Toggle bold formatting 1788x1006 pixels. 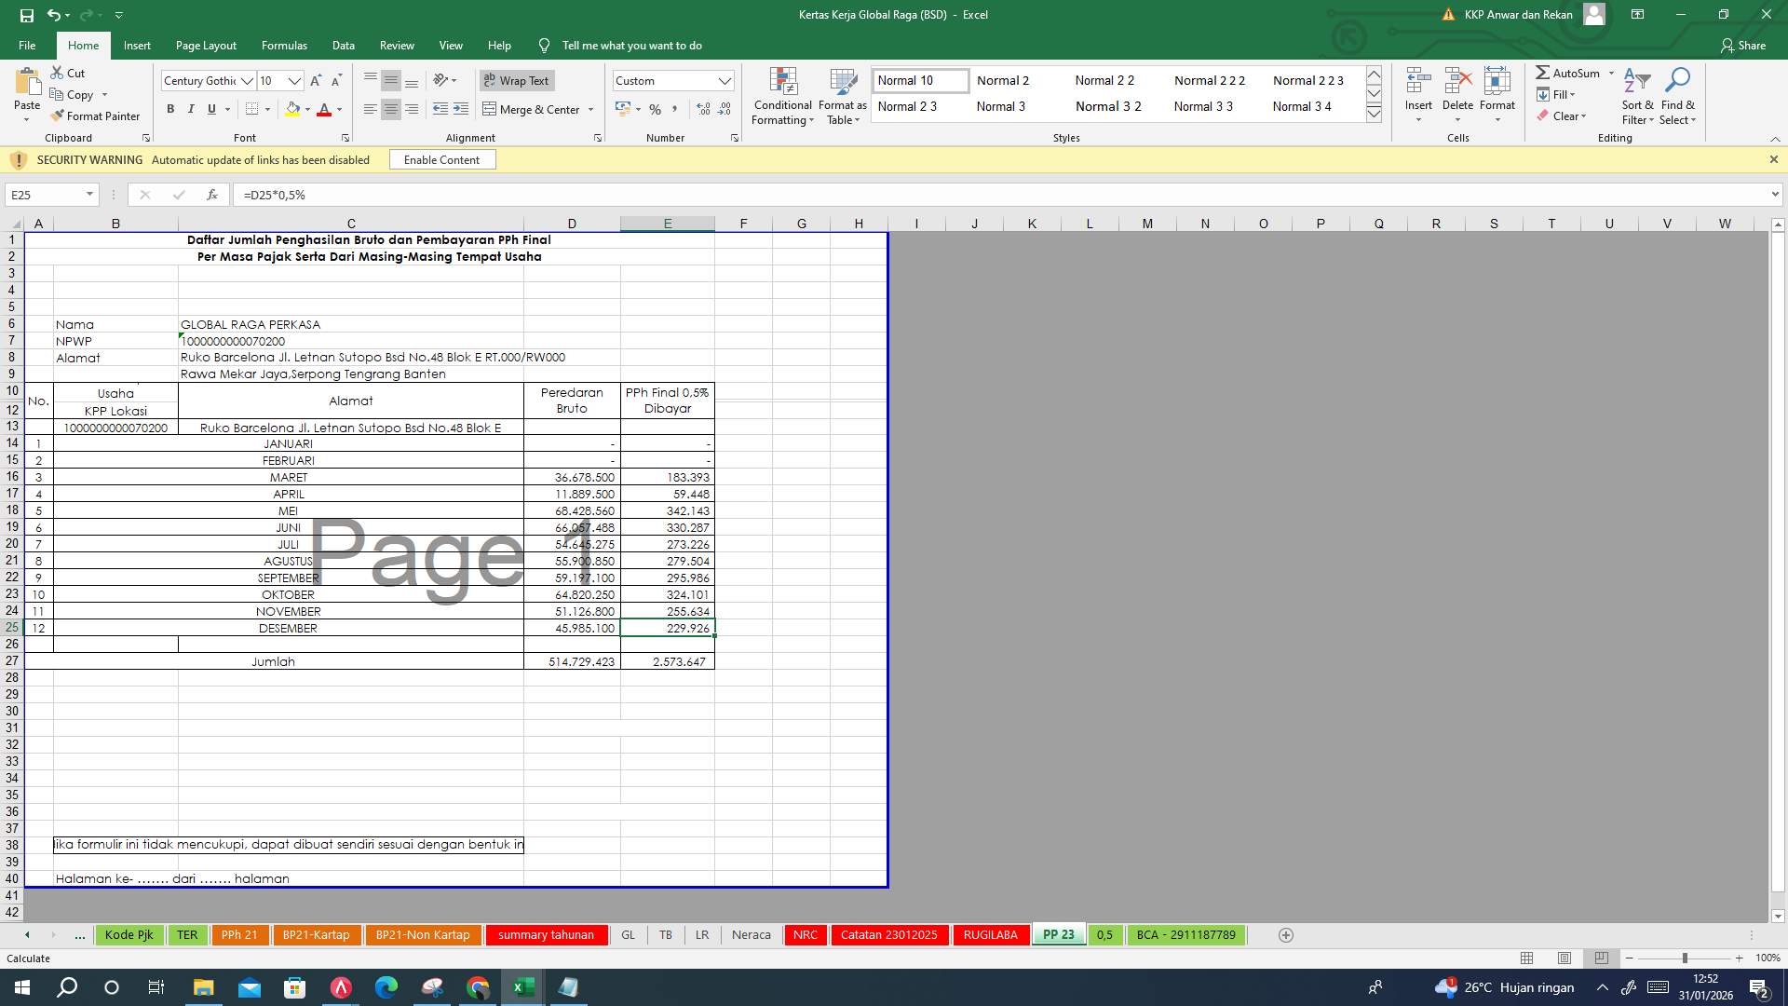(170, 109)
